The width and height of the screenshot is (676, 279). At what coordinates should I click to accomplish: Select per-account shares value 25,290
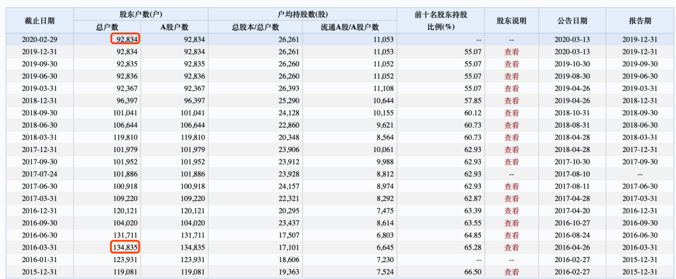(287, 101)
